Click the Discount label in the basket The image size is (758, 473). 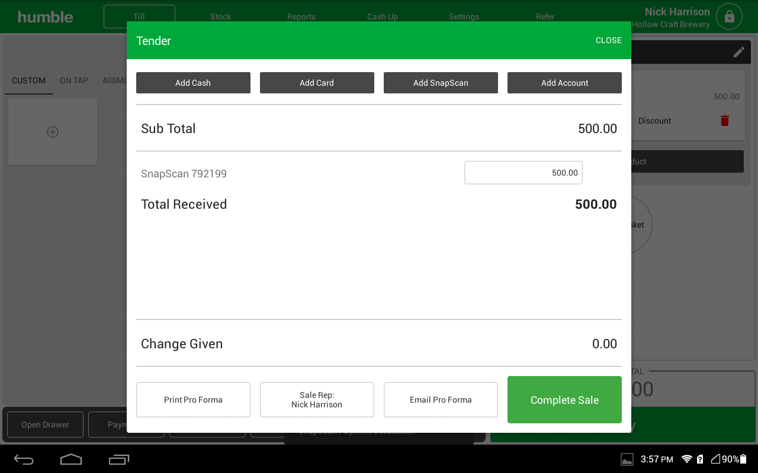coord(654,121)
